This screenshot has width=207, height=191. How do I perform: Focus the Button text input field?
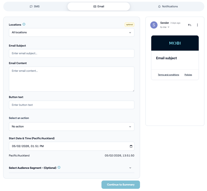(x=71, y=105)
